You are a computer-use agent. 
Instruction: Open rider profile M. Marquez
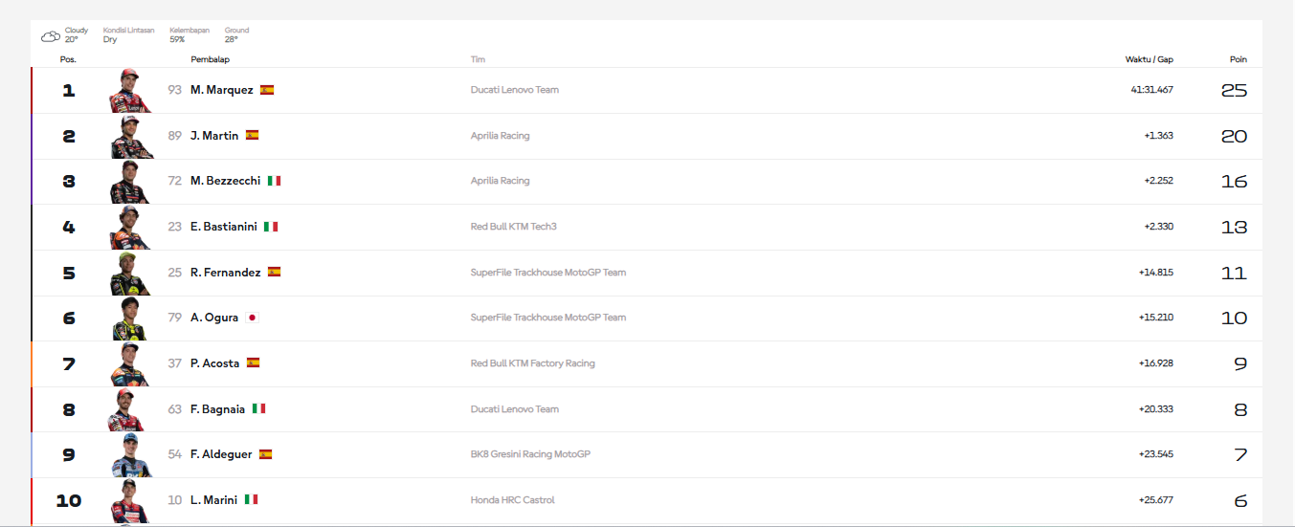point(222,90)
